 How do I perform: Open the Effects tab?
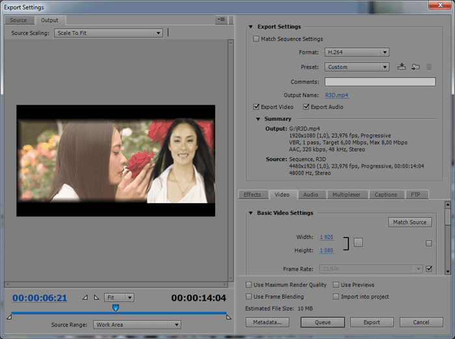252,195
